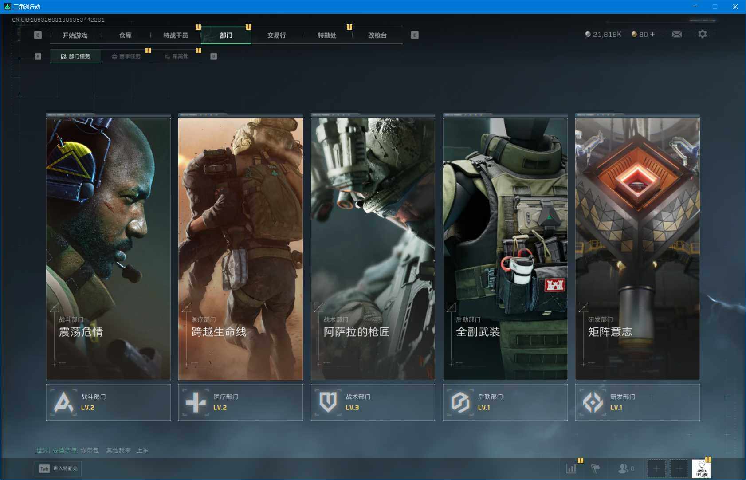
Task: Click the first empty teammate slot
Action: point(656,468)
